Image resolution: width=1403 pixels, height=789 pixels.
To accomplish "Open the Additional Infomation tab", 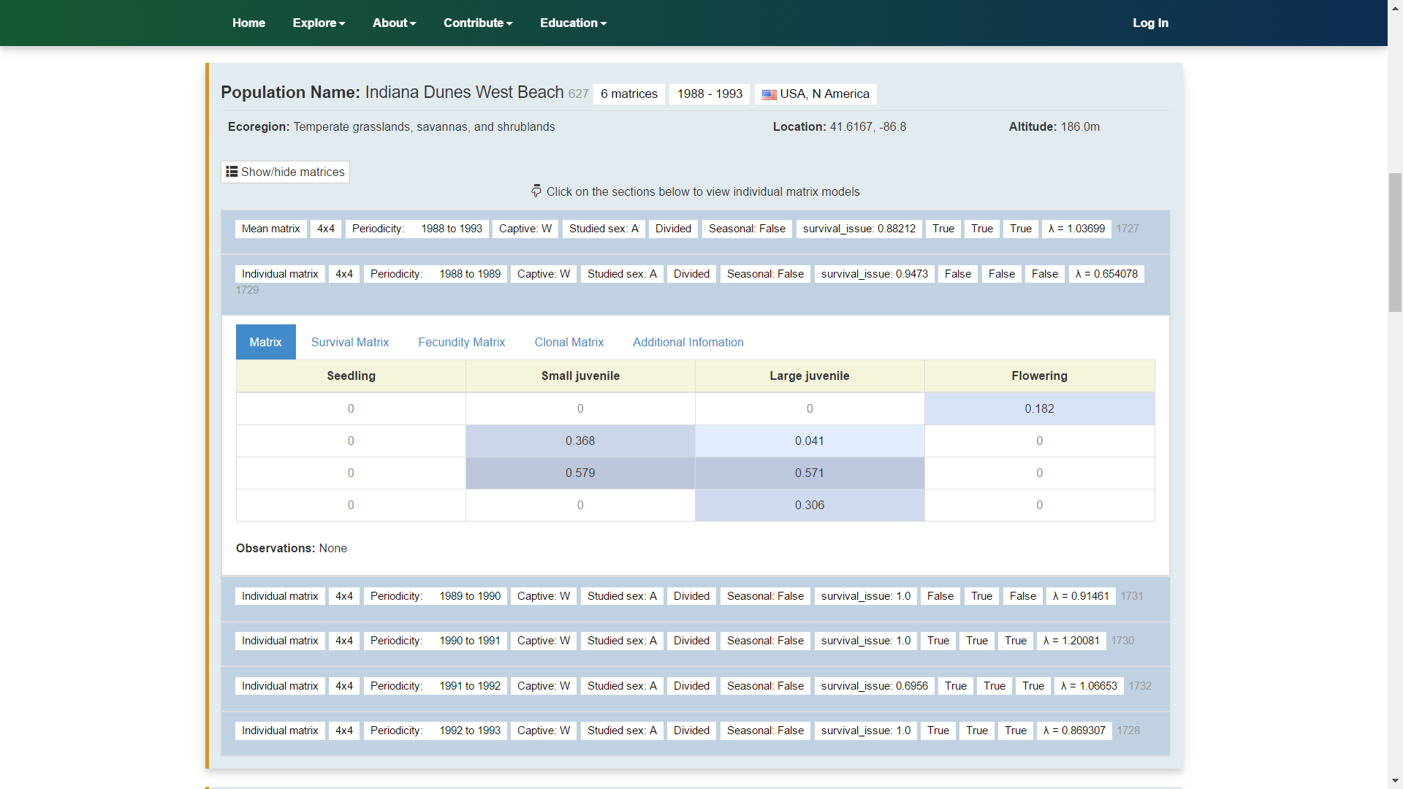I will [688, 342].
